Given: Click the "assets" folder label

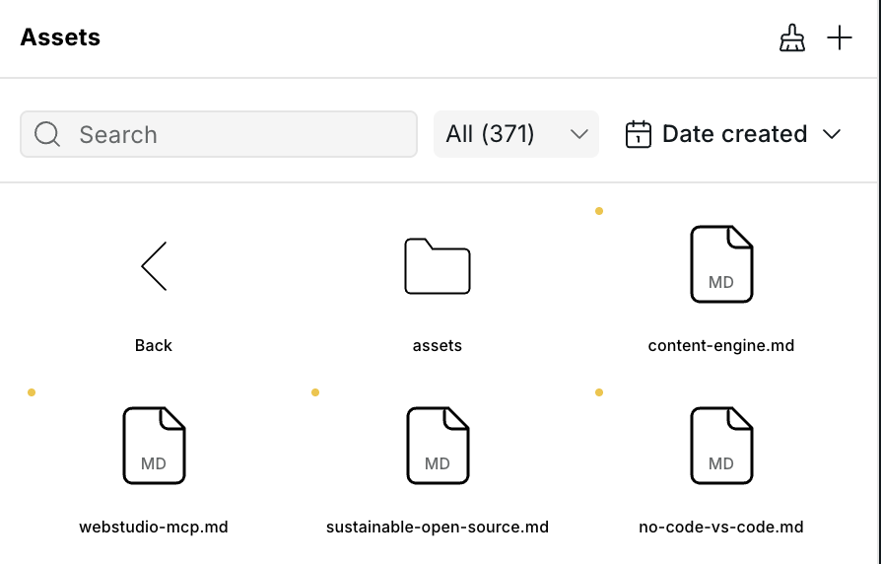Looking at the screenshot, I should click(x=438, y=345).
